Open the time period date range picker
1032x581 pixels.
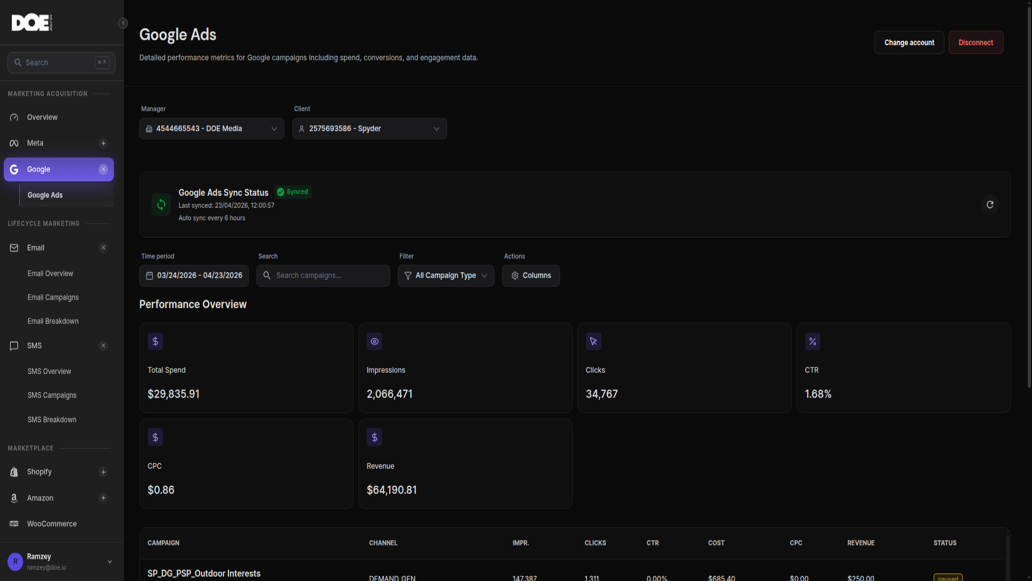[194, 275]
